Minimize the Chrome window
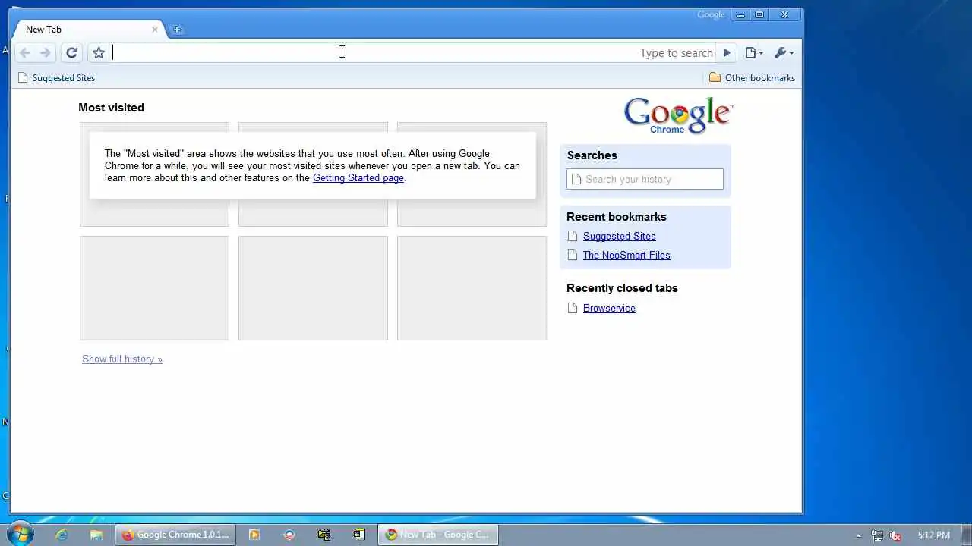The image size is (972, 546). [740, 14]
